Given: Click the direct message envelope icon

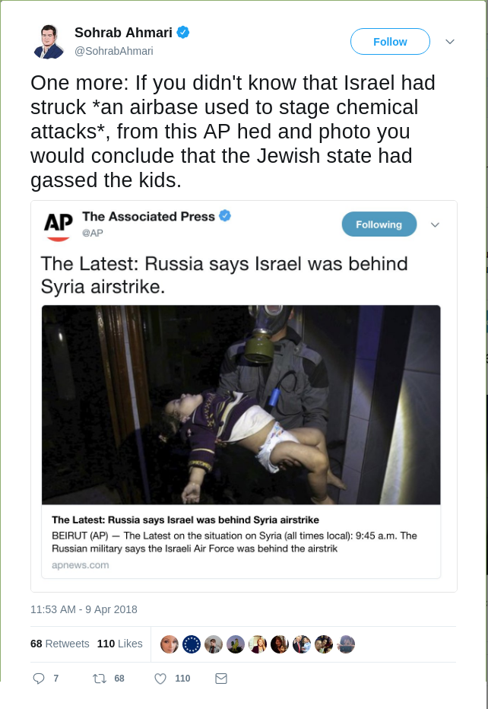Looking at the screenshot, I should click(221, 679).
